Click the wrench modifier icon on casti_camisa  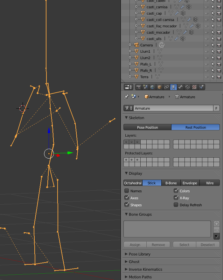[x=183, y=7]
